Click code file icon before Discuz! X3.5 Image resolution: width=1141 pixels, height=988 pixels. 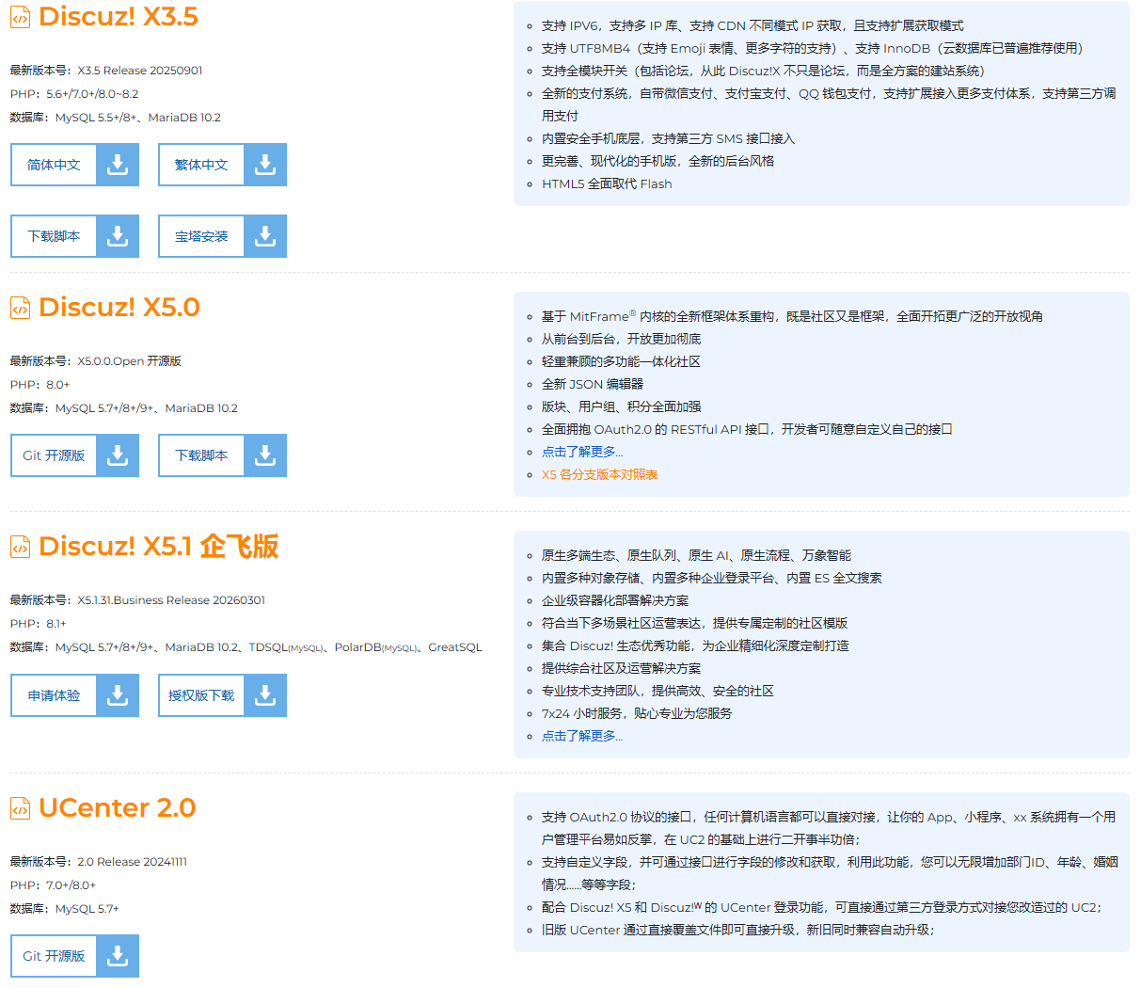click(20, 18)
